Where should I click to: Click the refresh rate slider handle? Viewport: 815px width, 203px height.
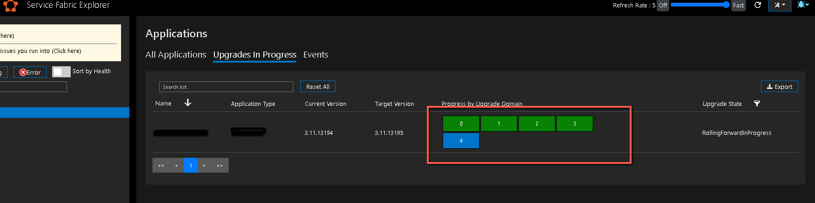tap(726, 5)
